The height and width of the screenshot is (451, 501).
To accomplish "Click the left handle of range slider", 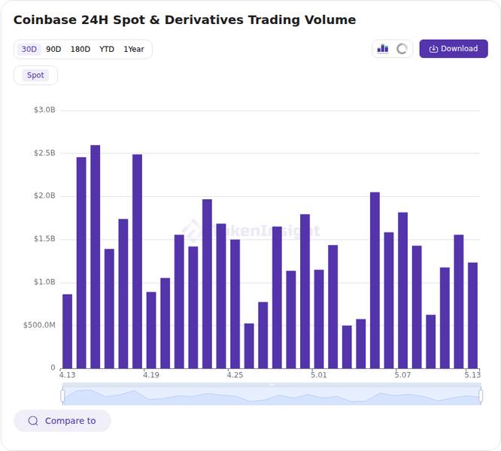I will [x=62, y=395].
